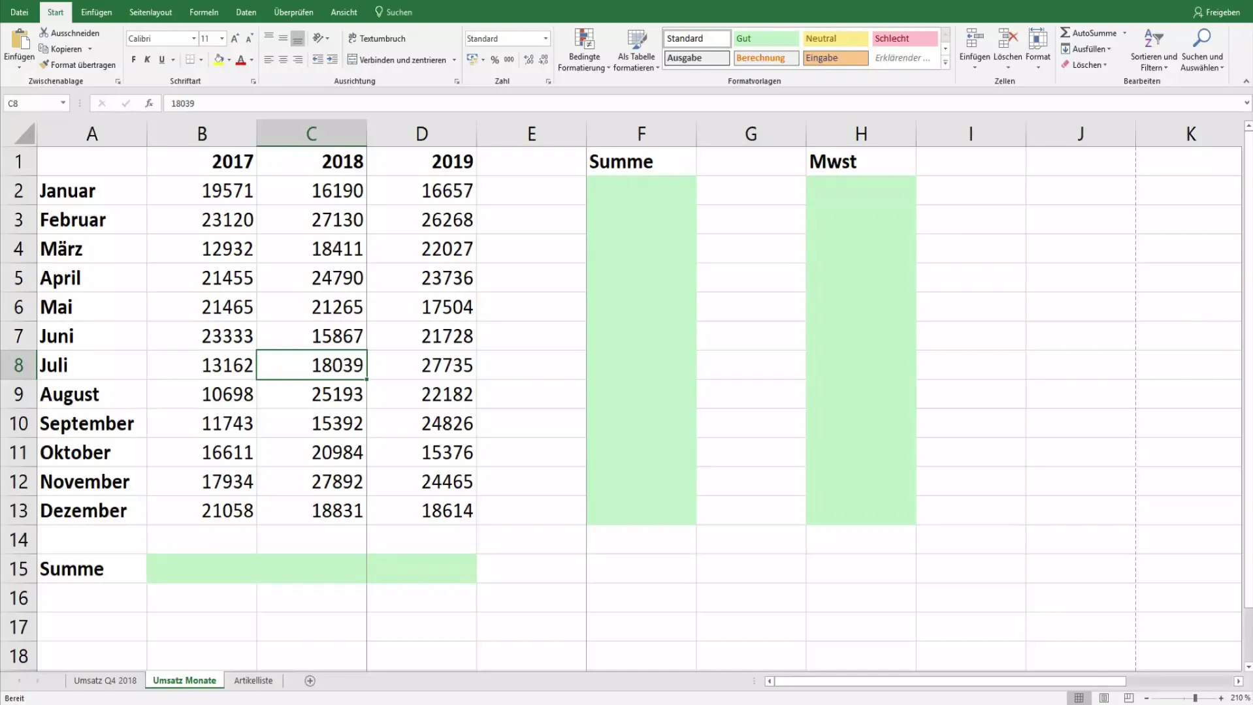Open the font size 11 dropdown
This screenshot has width=1253, height=705.
pos(222,39)
